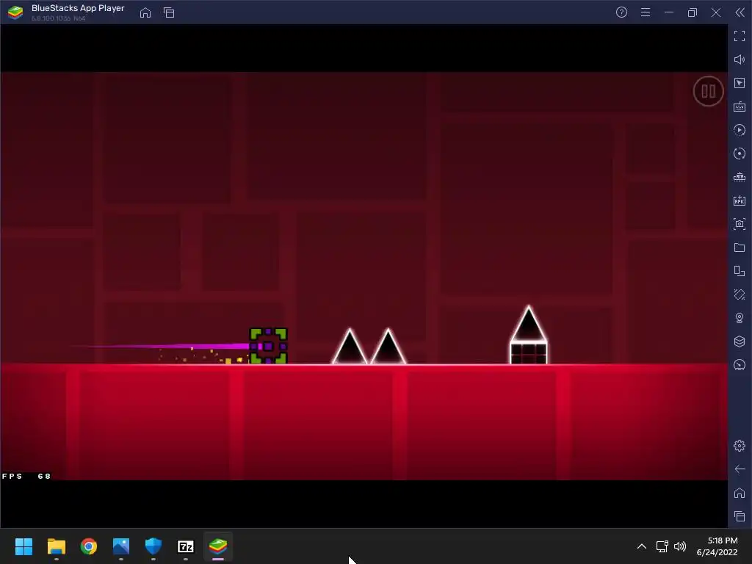752x564 pixels.
Task: Collapse the BlueStacks side toolbar
Action: 740,12
